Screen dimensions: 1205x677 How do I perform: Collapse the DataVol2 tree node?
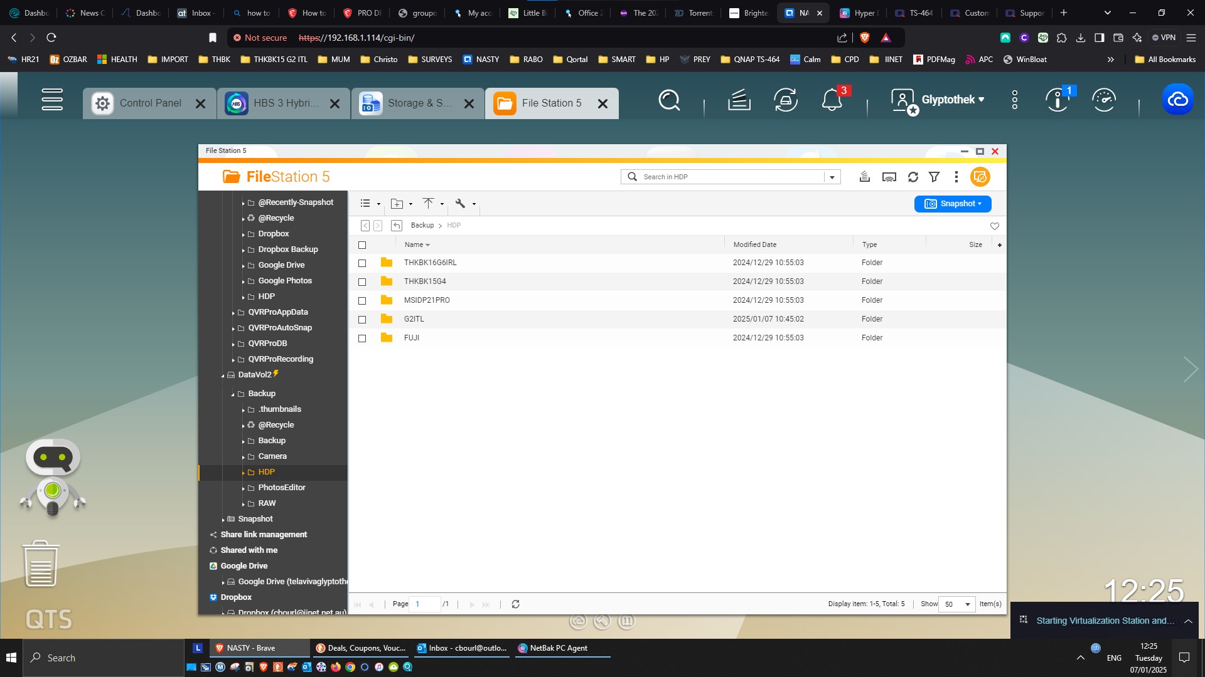point(223,375)
